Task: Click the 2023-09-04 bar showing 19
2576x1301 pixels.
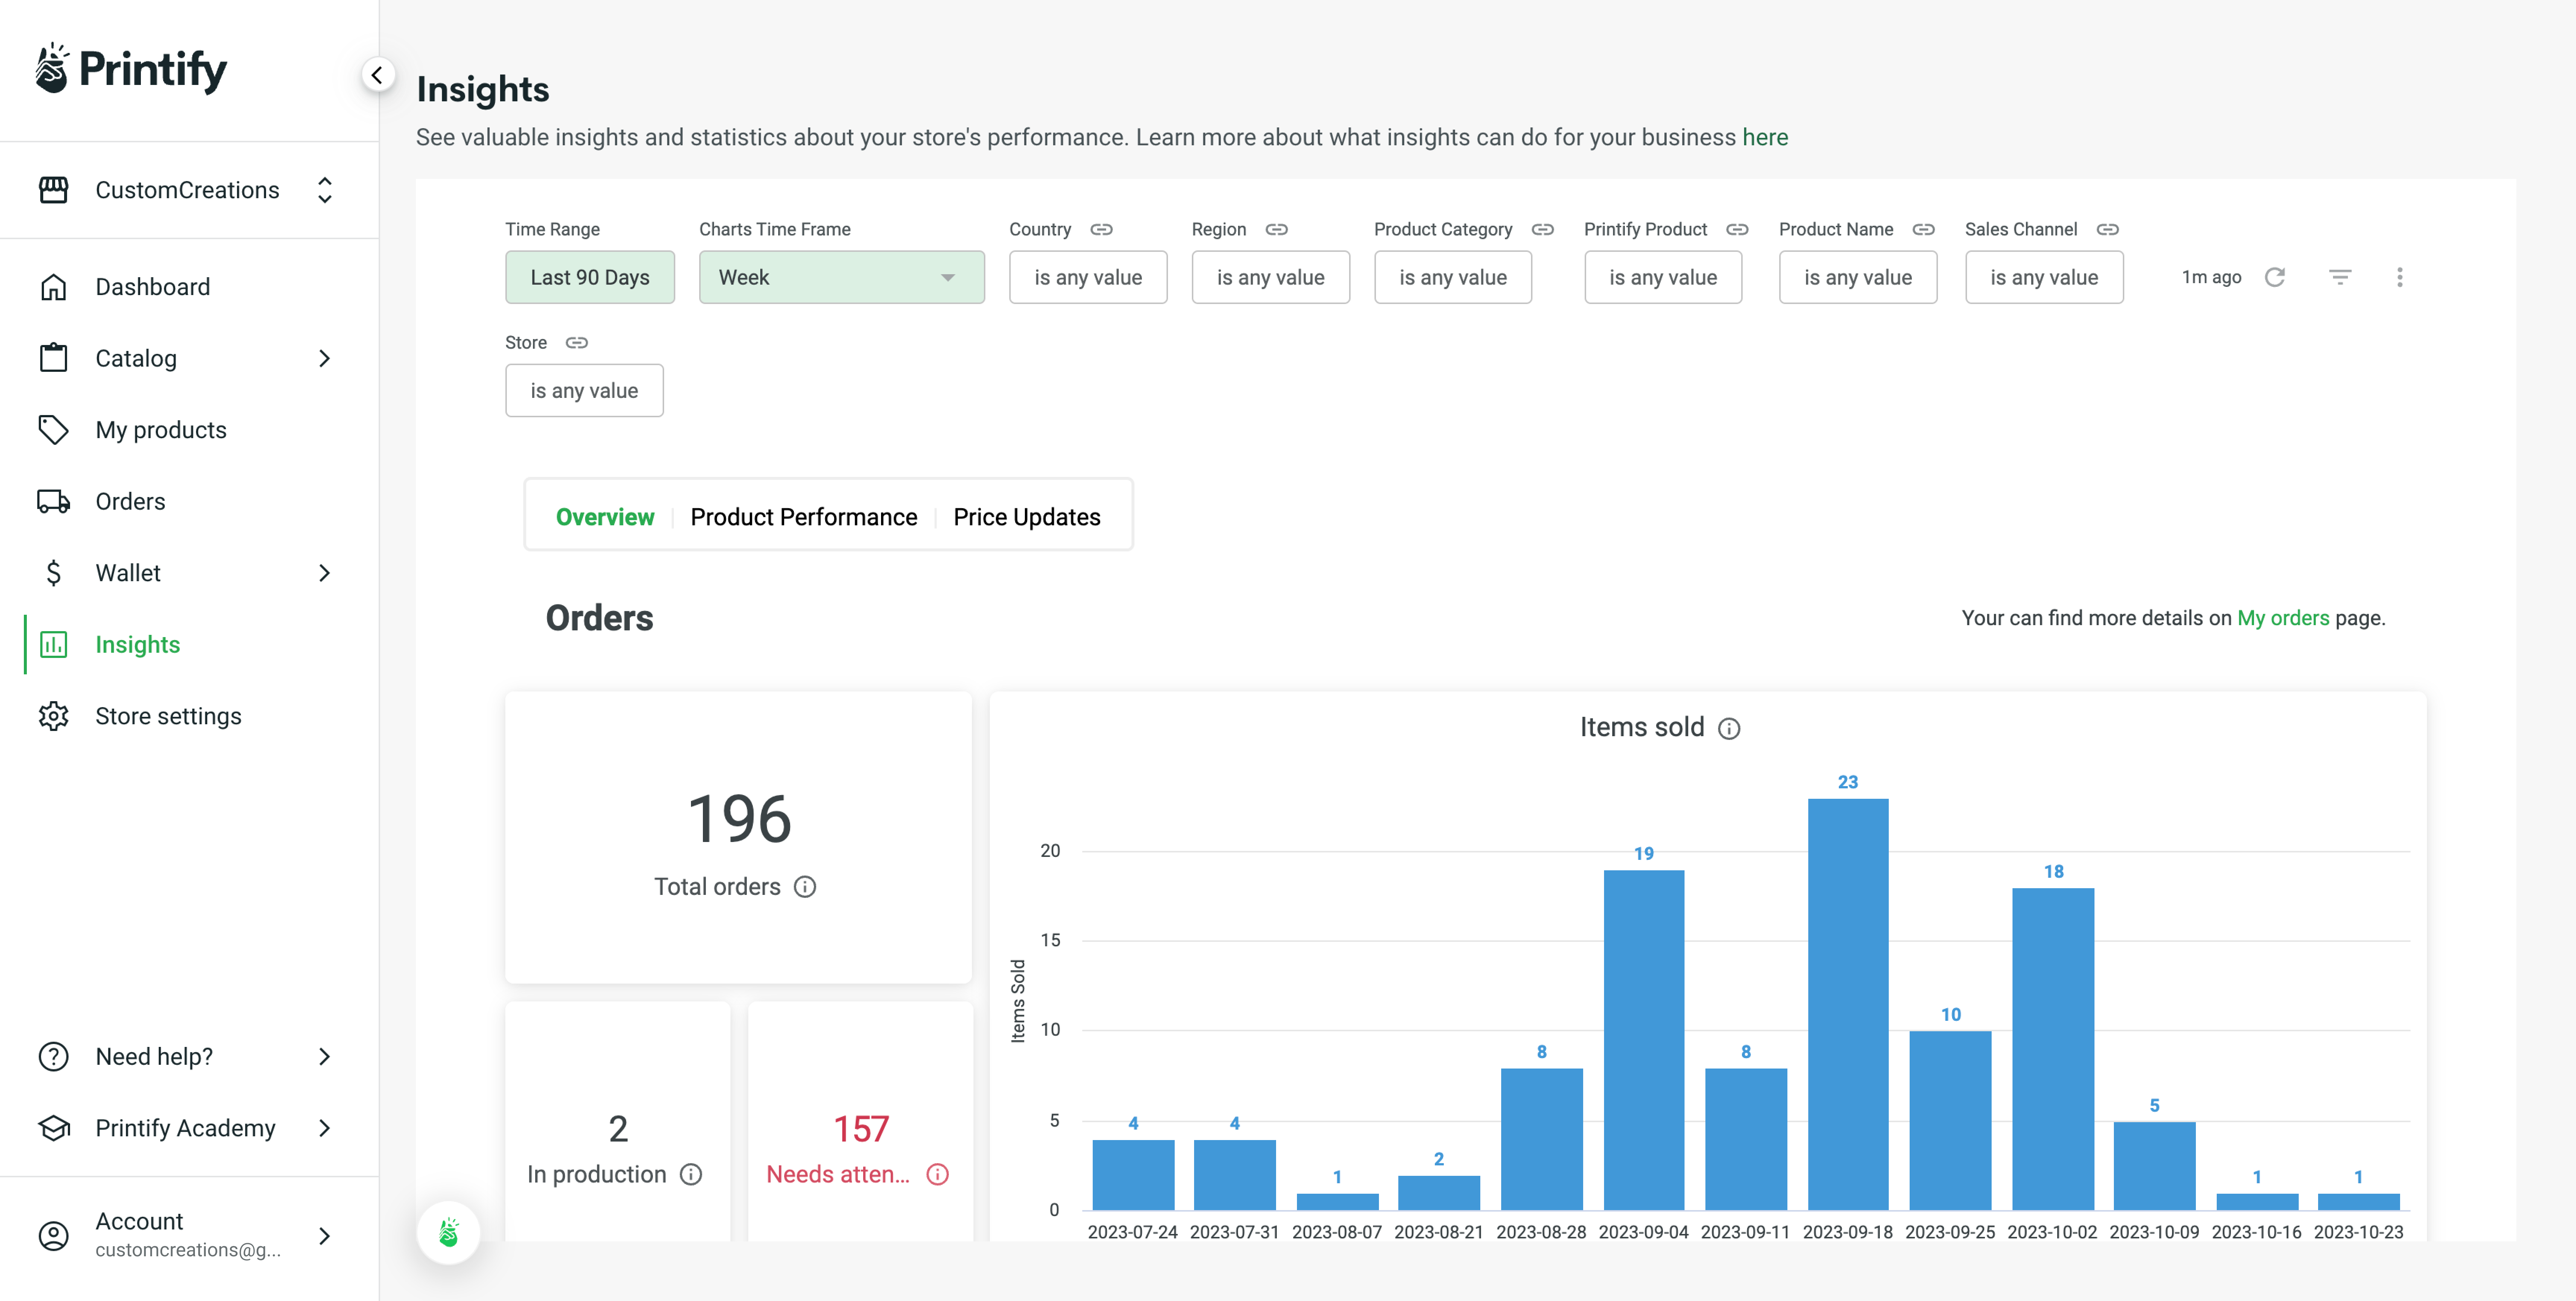Action: pyautogui.click(x=1644, y=1040)
